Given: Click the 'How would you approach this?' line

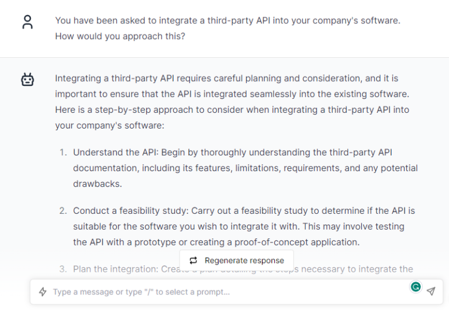Looking at the screenshot, I should (x=120, y=36).
